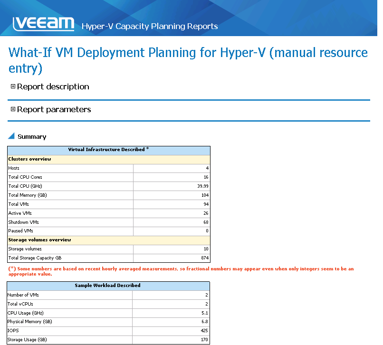The width and height of the screenshot is (383, 345).
Task: Select the 'Total Storage Capacity GB' label
Action: 35,258
